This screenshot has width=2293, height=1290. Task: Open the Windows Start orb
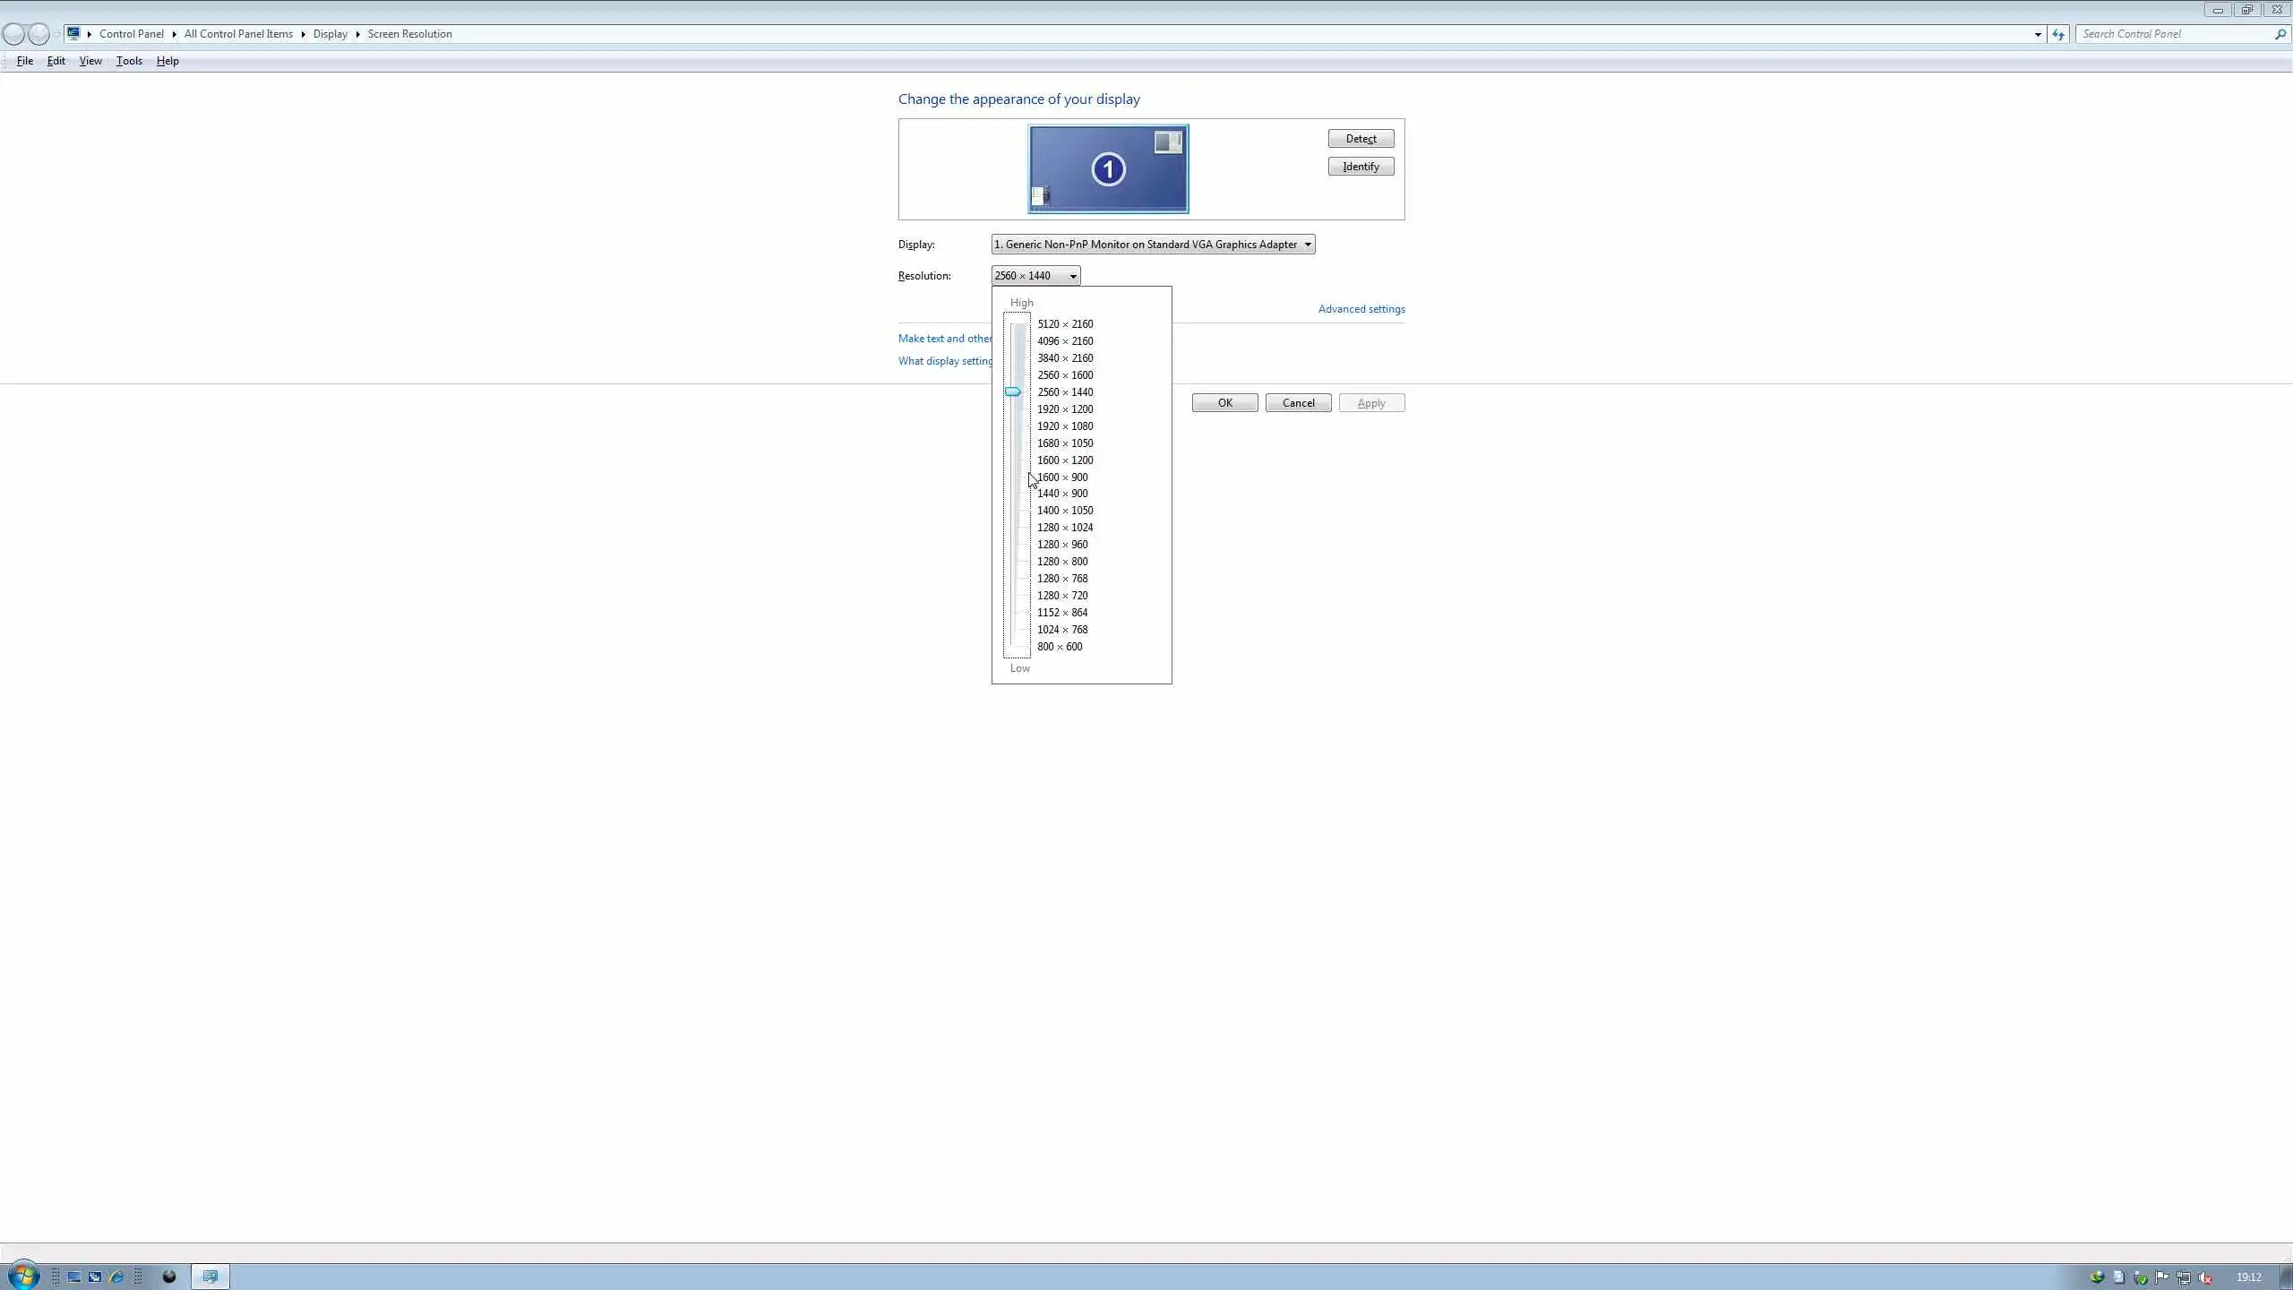pyautogui.click(x=23, y=1276)
